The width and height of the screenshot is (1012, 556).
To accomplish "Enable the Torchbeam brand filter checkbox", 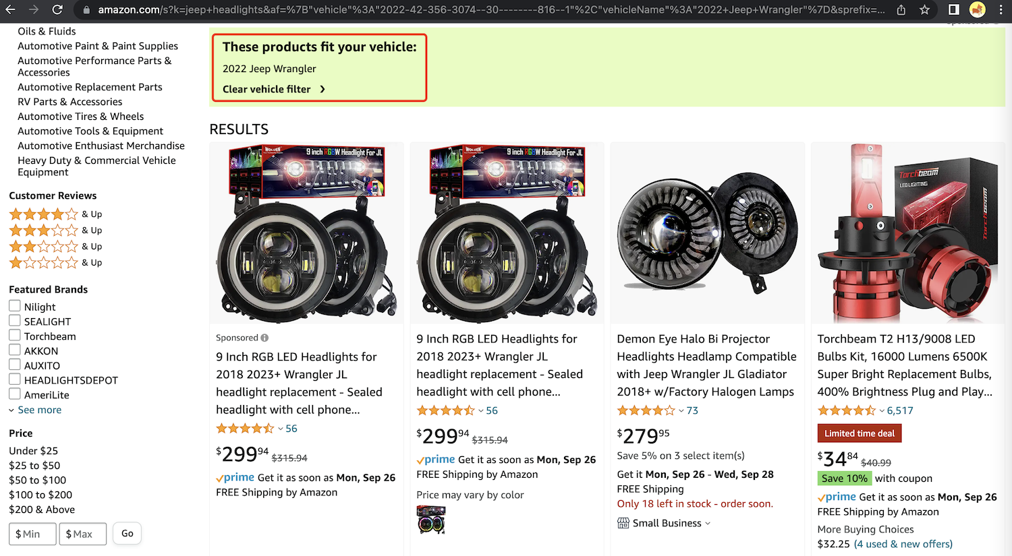I will point(15,336).
